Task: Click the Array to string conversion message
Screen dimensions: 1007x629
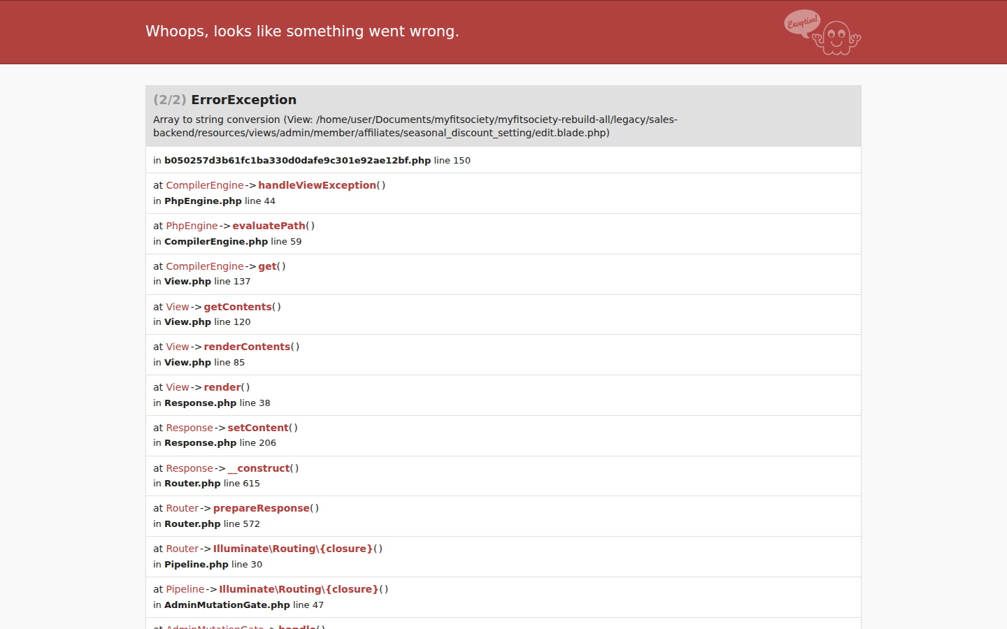Action: pos(415,126)
